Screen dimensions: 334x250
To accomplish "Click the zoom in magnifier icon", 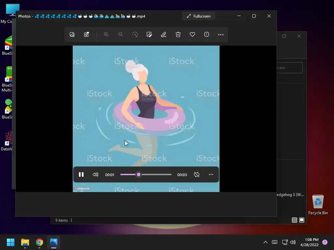I will (x=106, y=35).
